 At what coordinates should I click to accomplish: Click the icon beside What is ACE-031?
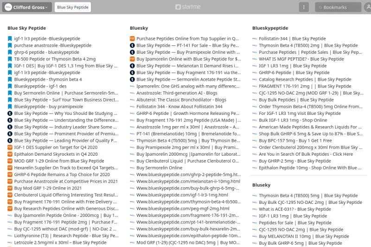(255, 209)
